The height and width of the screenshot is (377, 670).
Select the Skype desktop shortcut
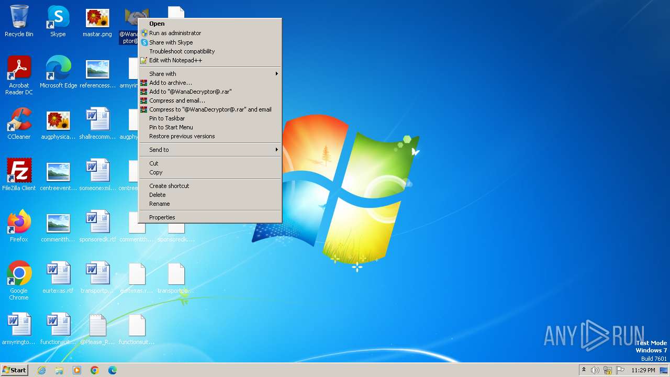(58, 21)
